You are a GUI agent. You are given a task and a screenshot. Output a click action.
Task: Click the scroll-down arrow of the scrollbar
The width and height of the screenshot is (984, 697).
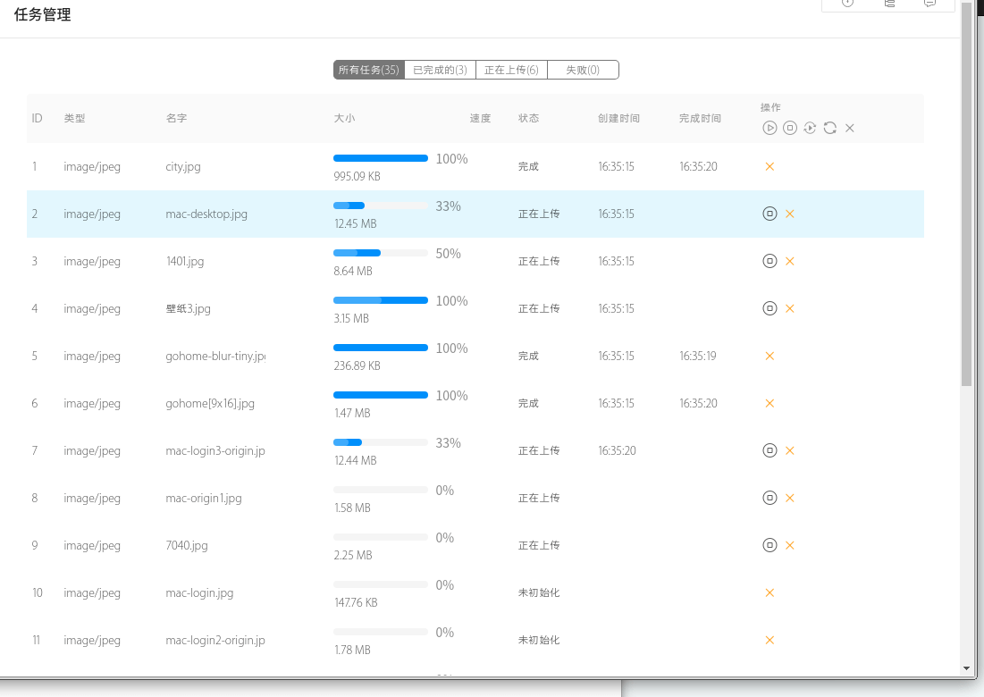tap(966, 668)
